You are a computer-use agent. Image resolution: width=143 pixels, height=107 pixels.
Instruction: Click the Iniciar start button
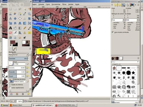[5, 105]
